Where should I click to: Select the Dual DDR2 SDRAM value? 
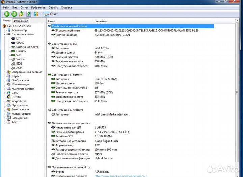(106, 79)
